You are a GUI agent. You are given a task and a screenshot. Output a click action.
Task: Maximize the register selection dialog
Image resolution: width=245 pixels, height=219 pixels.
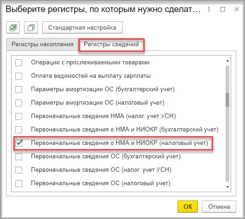coord(223,9)
